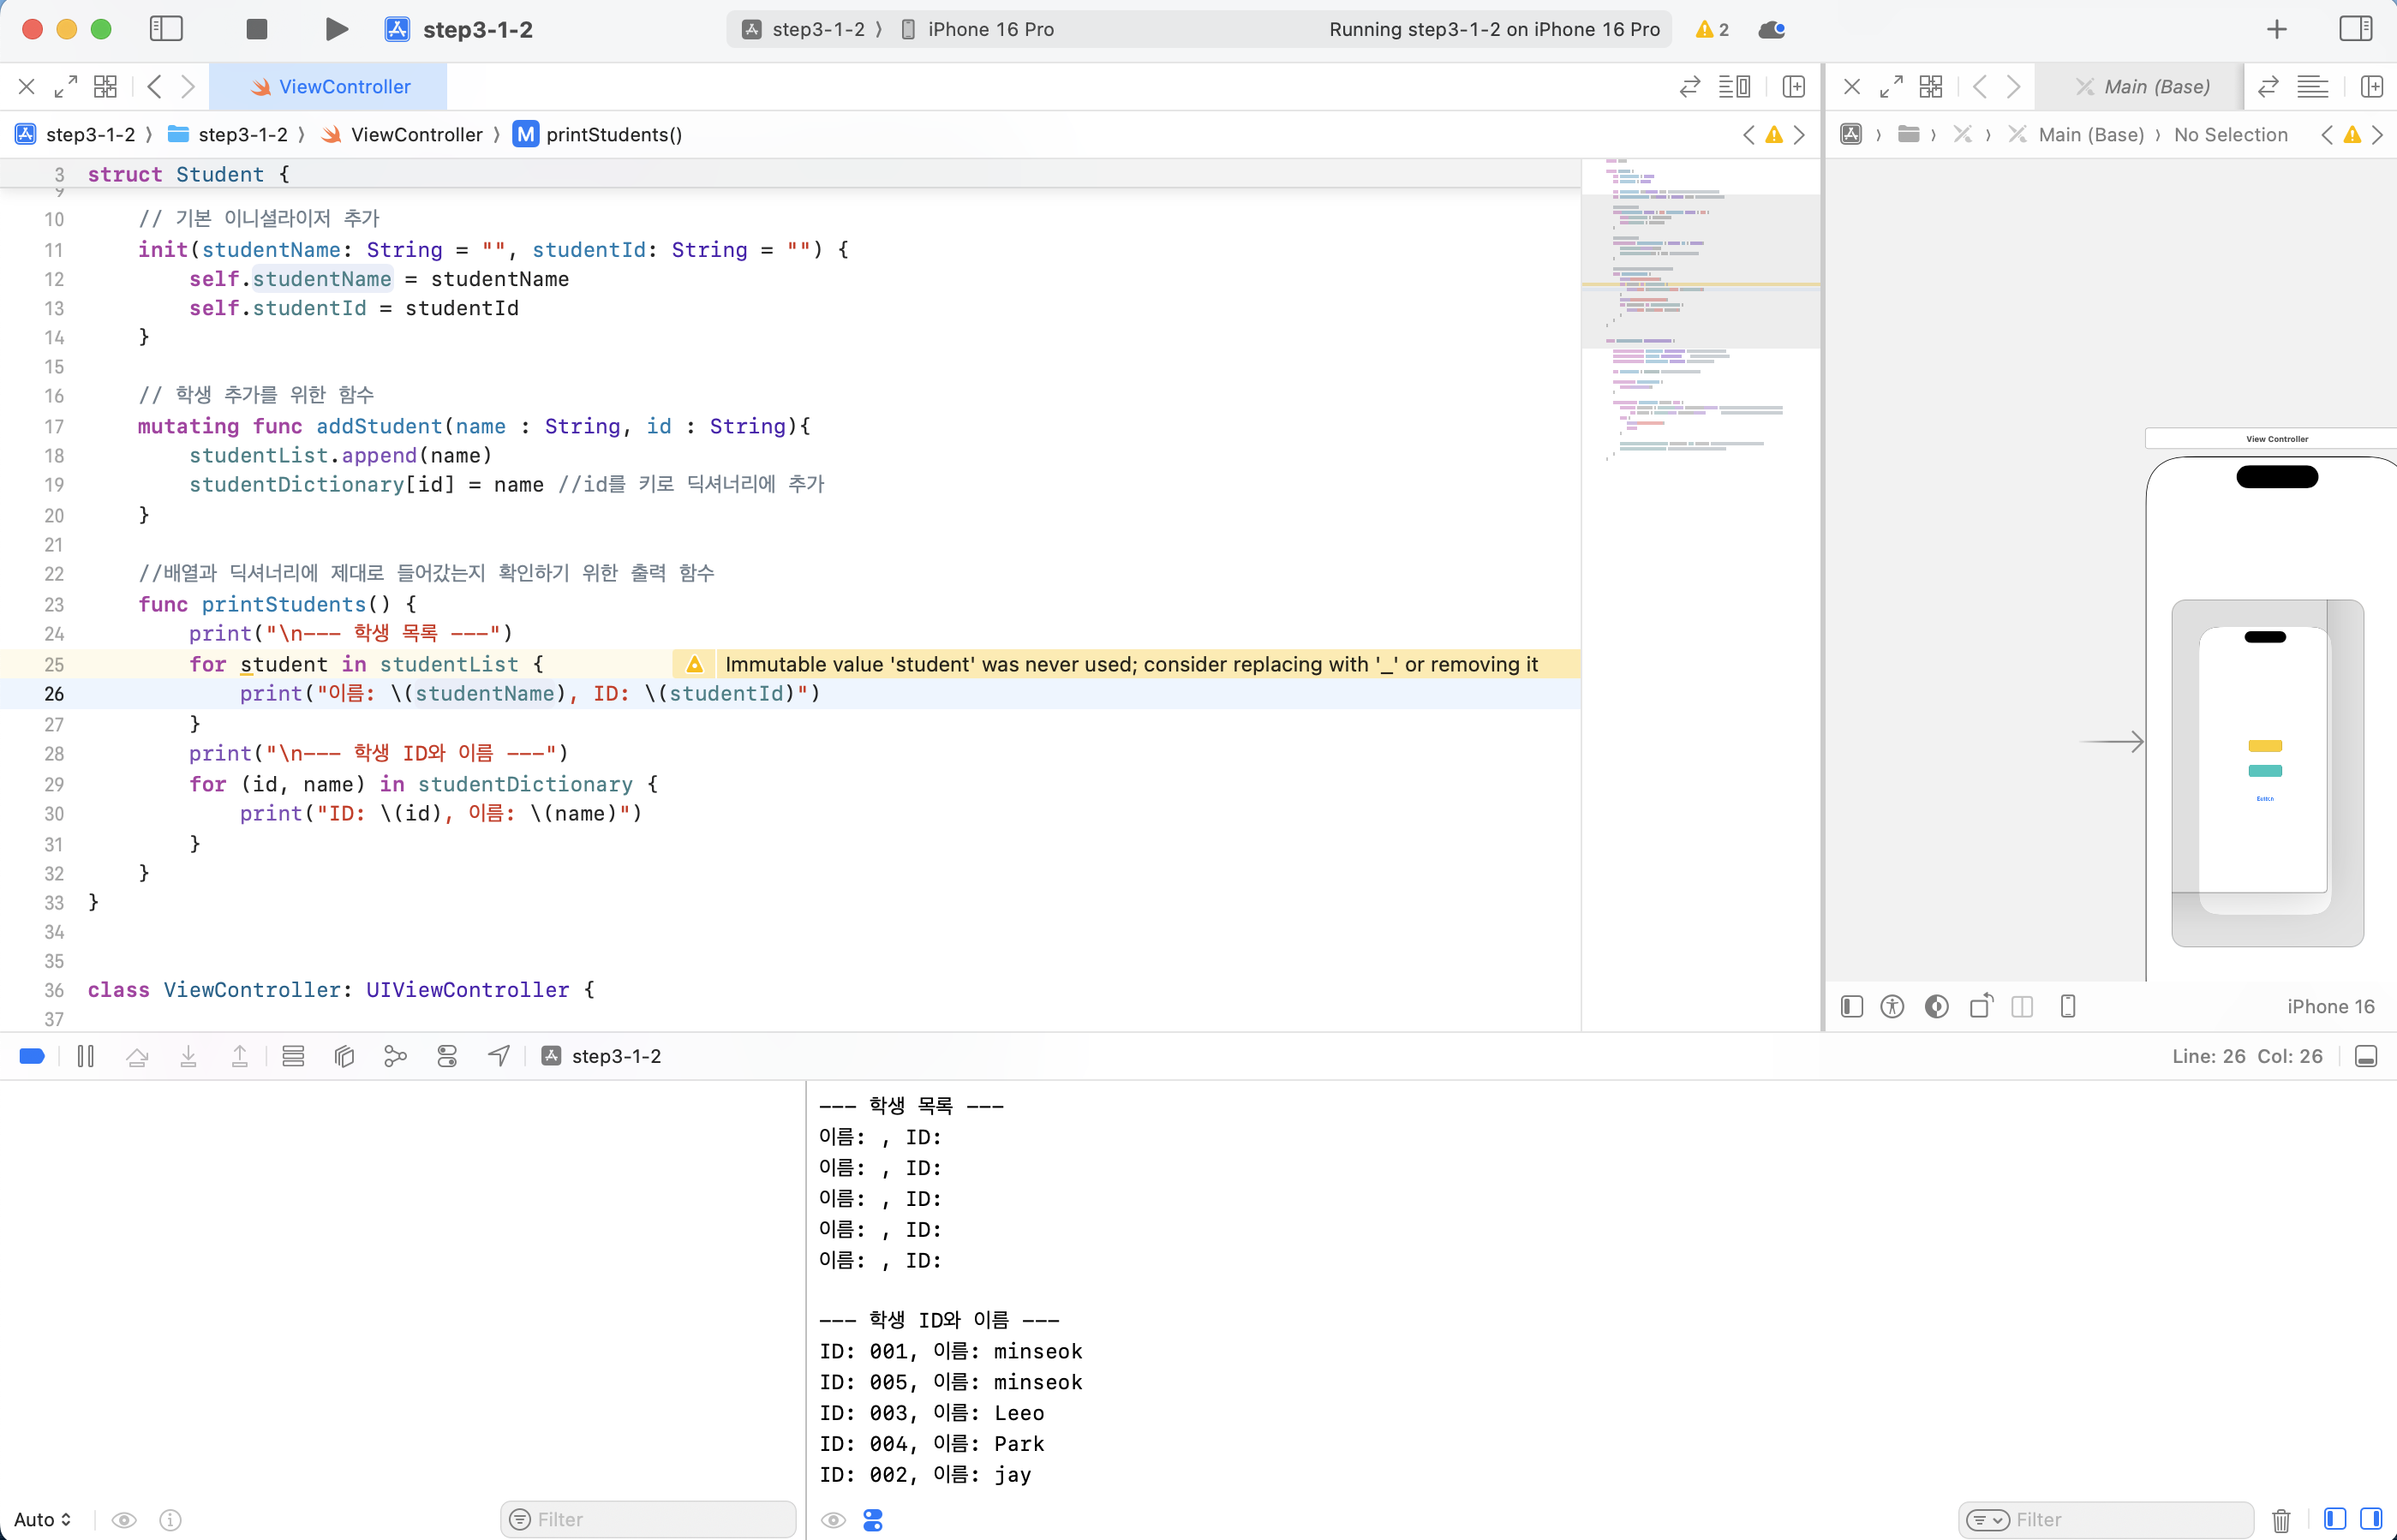Image resolution: width=2397 pixels, height=1540 pixels.
Task: Toggle the variables view pane
Action: pyautogui.click(x=2335, y=1519)
